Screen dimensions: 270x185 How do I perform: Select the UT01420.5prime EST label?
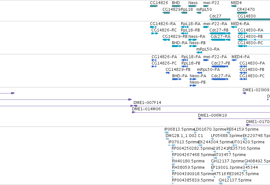point(248,142)
